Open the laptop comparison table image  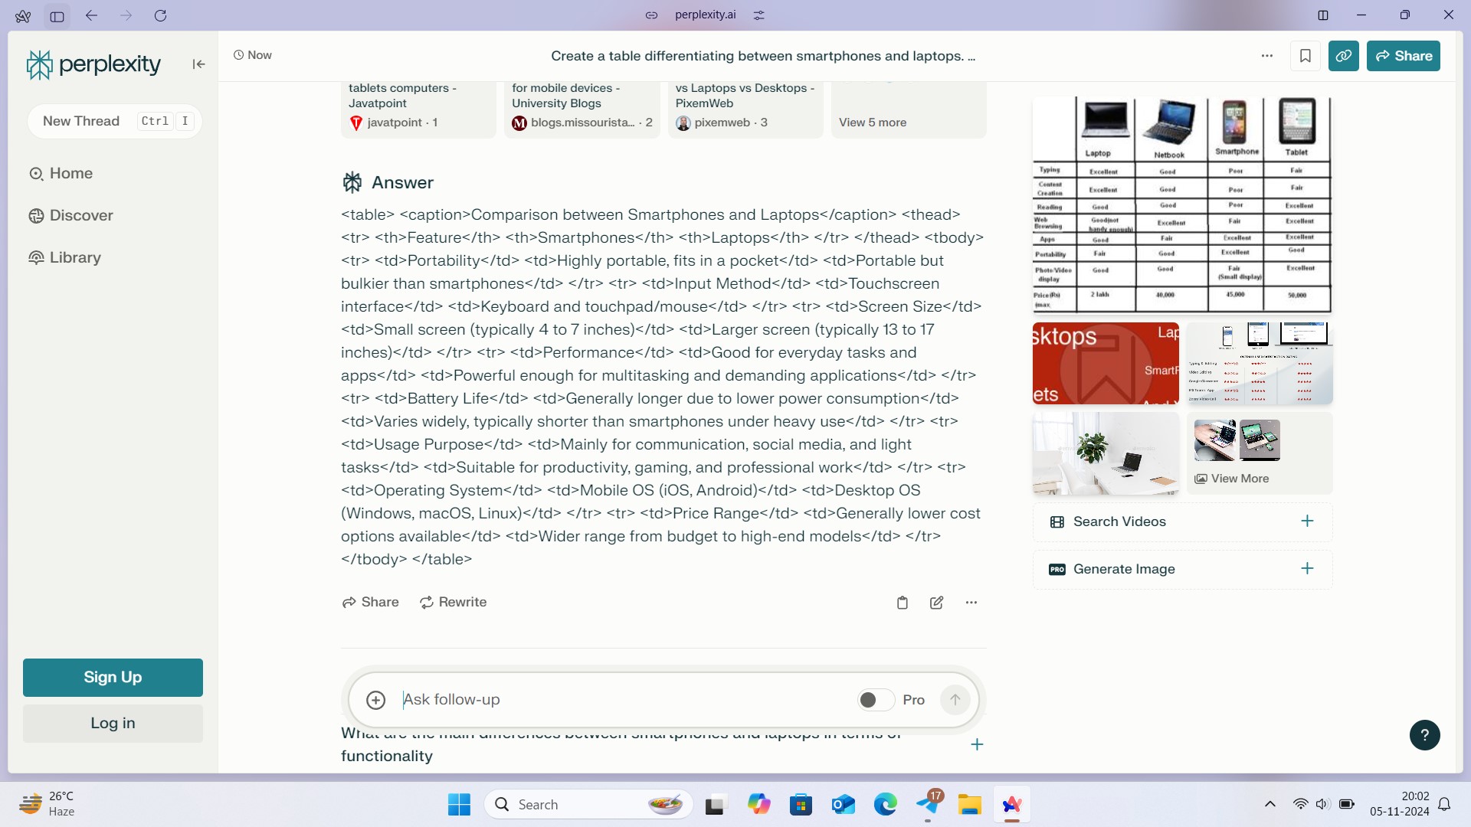(1182, 205)
